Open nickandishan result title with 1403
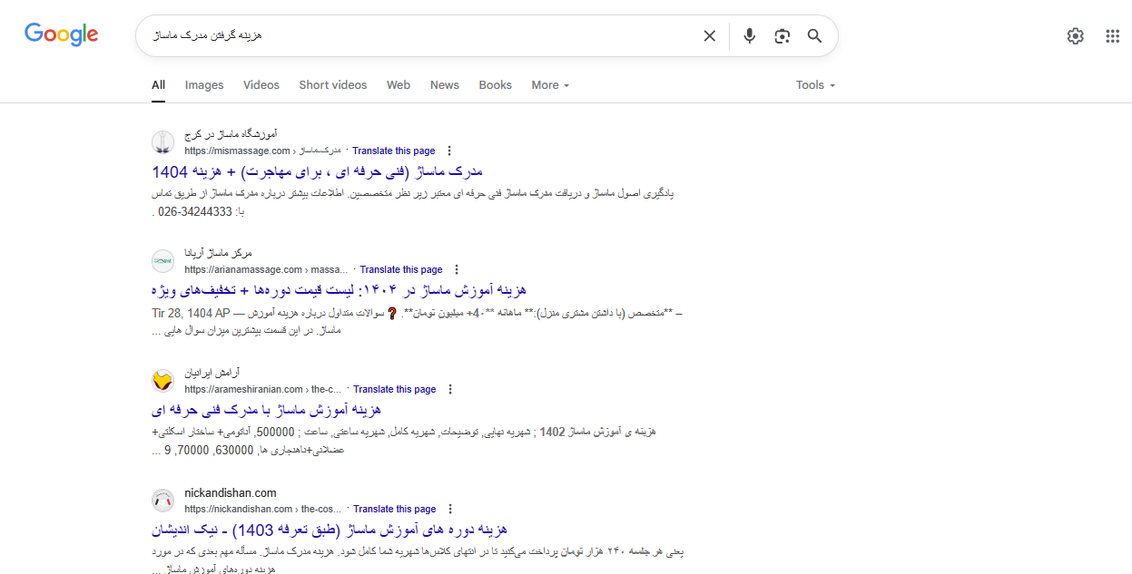This screenshot has width=1132, height=574. coord(329,530)
